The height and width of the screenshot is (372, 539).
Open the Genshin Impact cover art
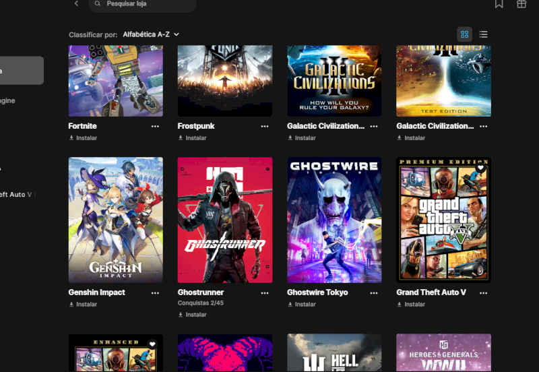[x=116, y=220]
